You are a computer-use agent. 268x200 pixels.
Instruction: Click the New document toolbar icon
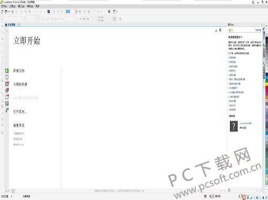point(2,12)
